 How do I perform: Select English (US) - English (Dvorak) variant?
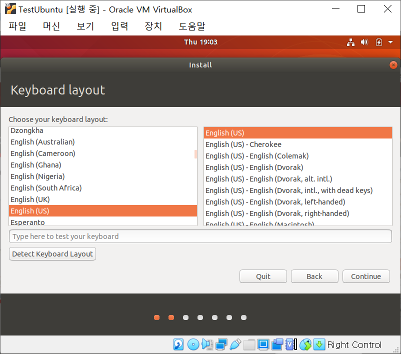click(298, 167)
